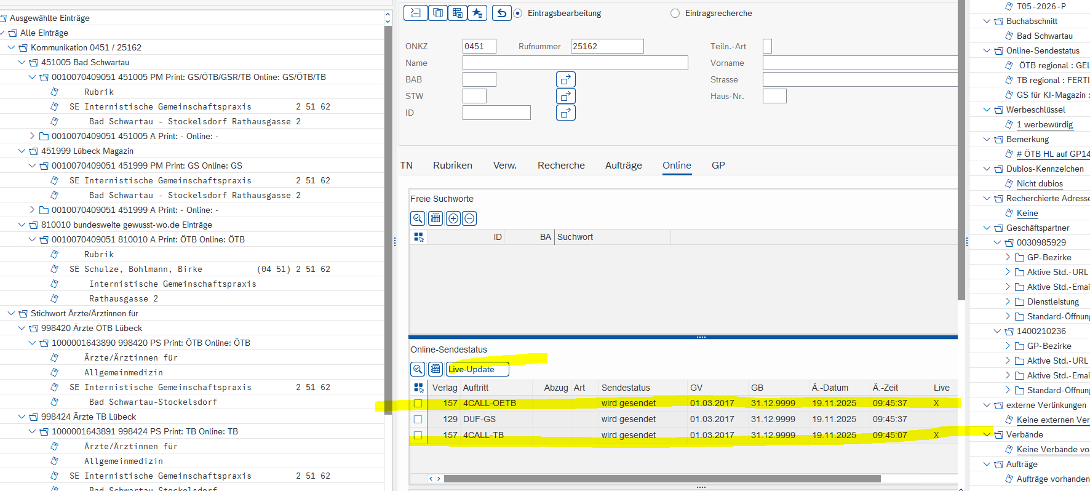Switch to the Verw. tab
This screenshot has width=1090, height=491.
tap(505, 166)
